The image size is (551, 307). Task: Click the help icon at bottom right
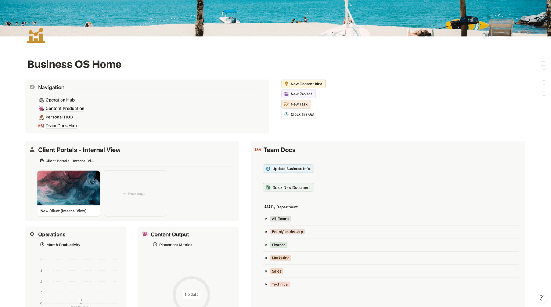coord(542,298)
